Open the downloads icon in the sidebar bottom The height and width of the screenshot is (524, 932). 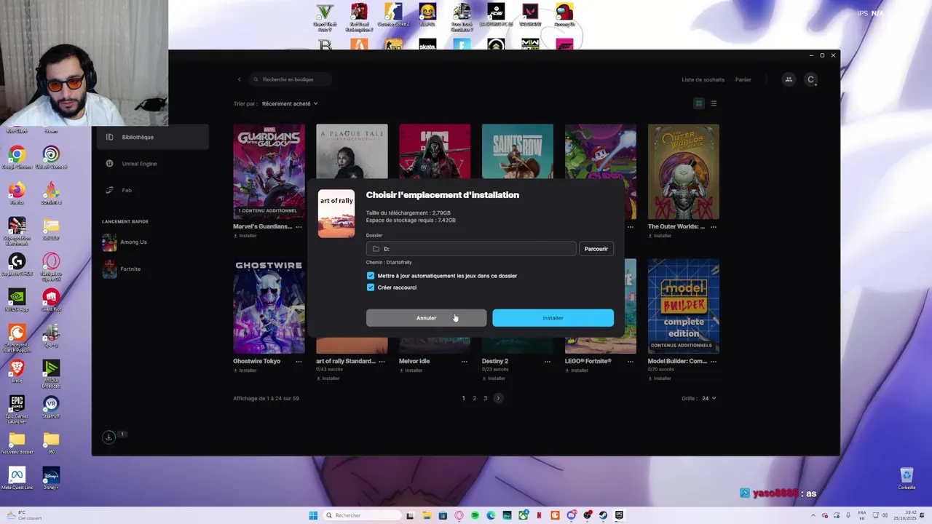click(x=108, y=437)
